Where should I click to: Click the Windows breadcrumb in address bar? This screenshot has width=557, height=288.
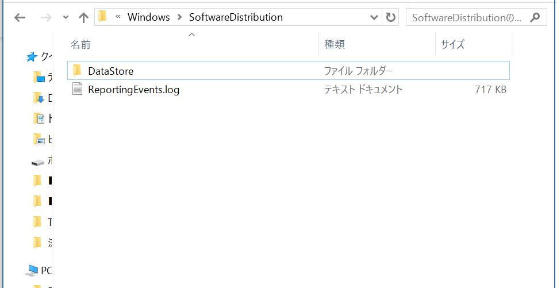148,17
